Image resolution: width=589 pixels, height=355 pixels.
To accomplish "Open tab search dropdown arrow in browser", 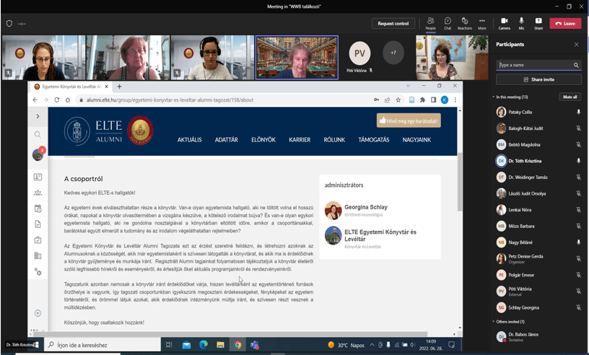I will (408, 86).
